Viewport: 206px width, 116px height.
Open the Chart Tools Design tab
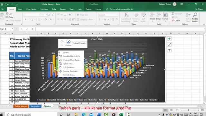[89, 9]
